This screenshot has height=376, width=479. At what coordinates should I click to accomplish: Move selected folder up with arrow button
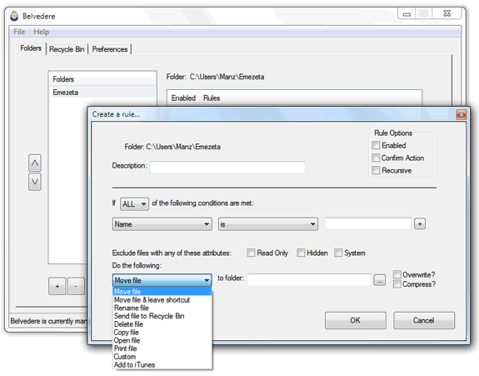click(x=35, y=163)
